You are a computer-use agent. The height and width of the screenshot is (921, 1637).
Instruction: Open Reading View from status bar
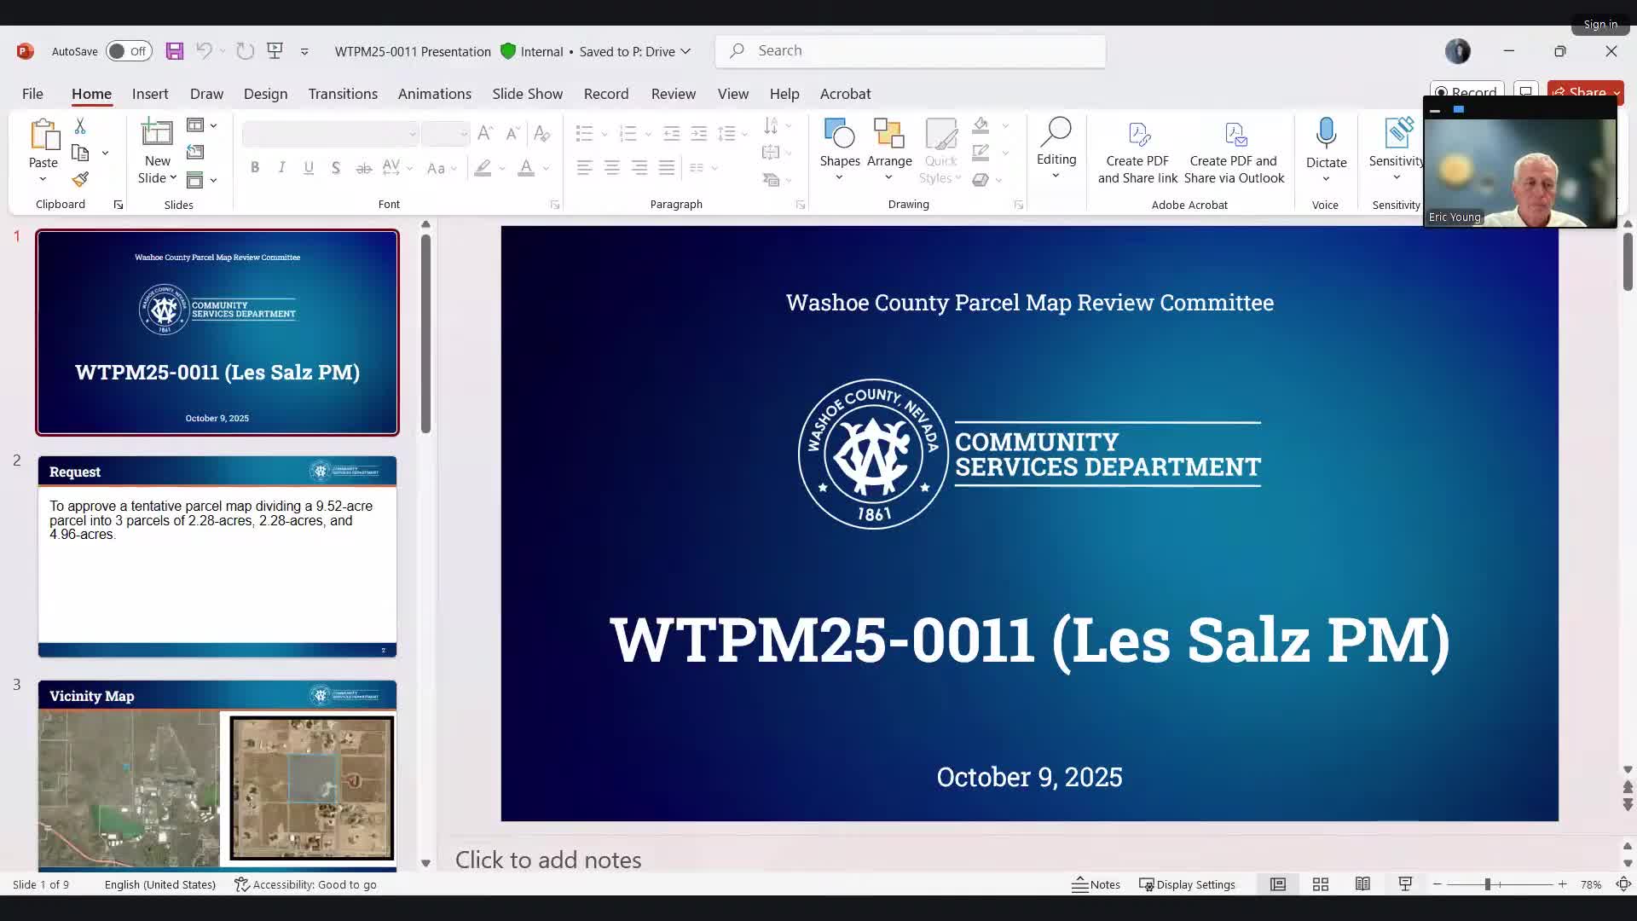pyautogui.click(x=1362, y=884)
